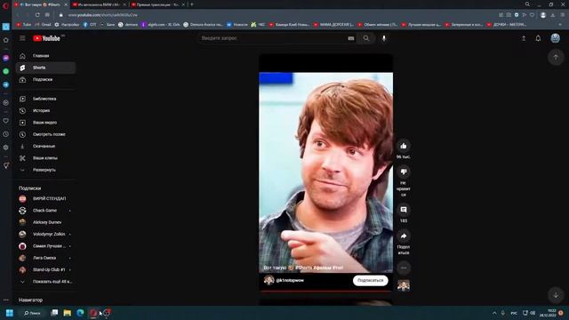Select Shorts in YouTube sidebar
The height and width of the screenshot is (320, 569).
click(45, 68)
